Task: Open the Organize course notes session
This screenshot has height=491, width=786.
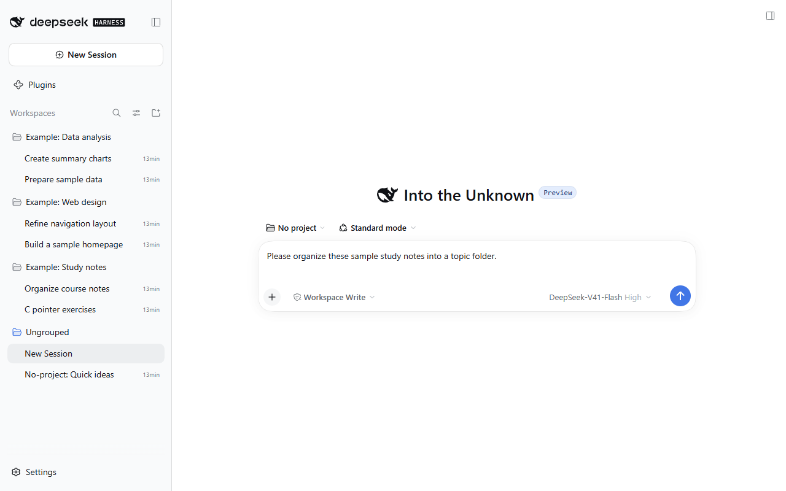Action: click(x=86, y=288)
